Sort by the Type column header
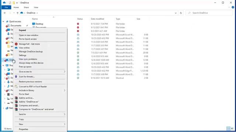The width and height of the screenshot is (236, 132). tap(118, 19)
